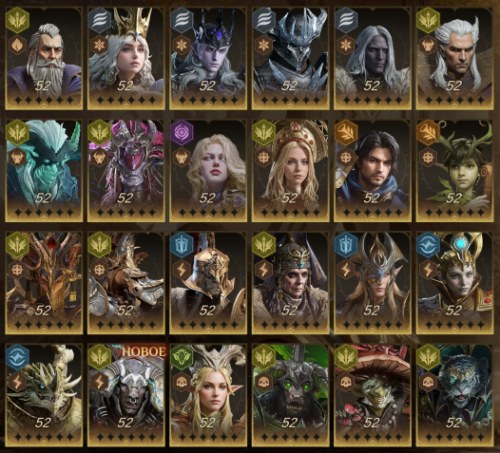
Task: Click the flame class icon on wizard card
Action: 17,45
